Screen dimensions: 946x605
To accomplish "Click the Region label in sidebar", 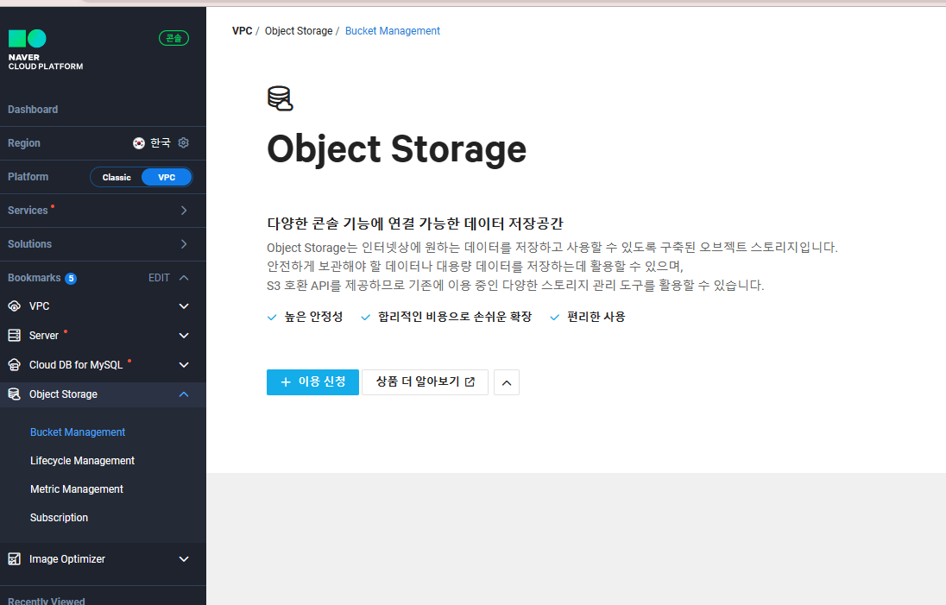I will tap(24, 143).
